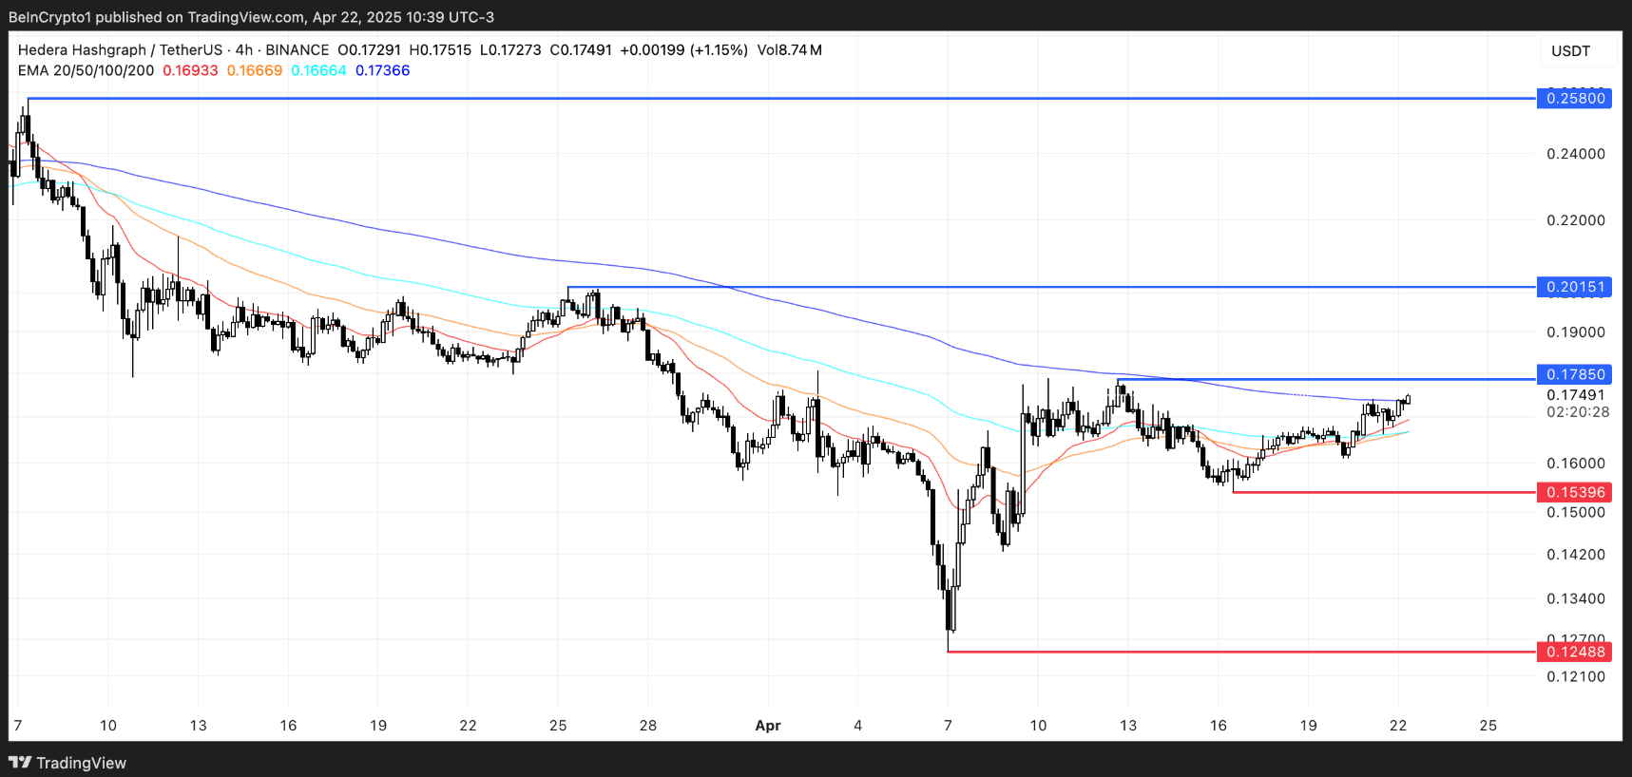Click the red EMA value 0.16933
The image size is (1632, 777).
click(190, 70)
